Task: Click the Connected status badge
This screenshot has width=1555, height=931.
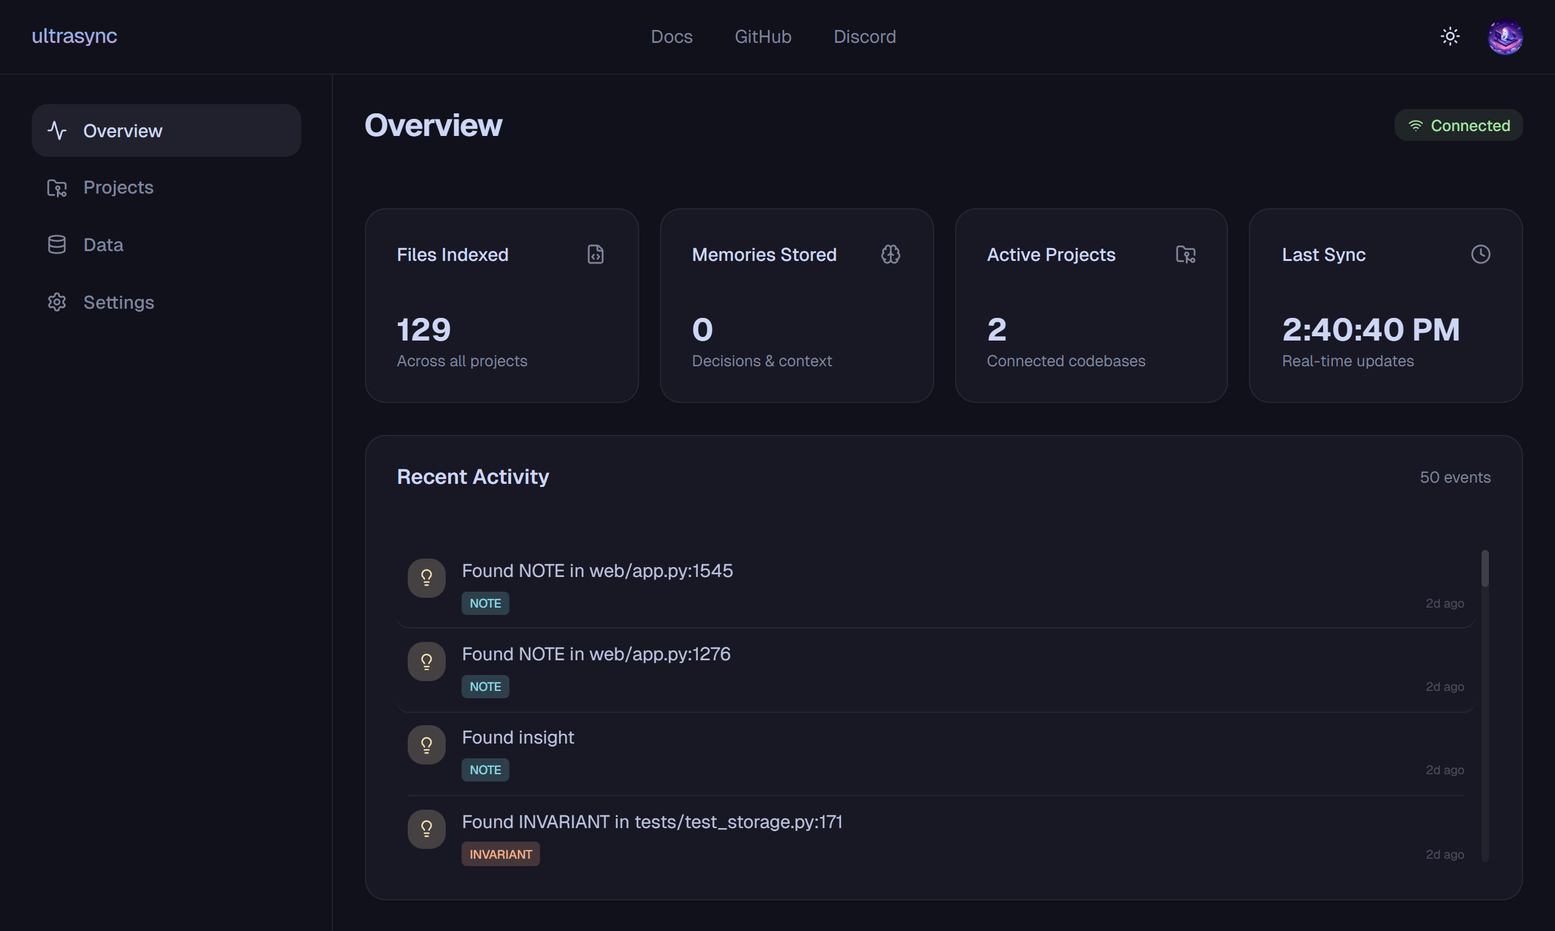Action: point(1458,126)
